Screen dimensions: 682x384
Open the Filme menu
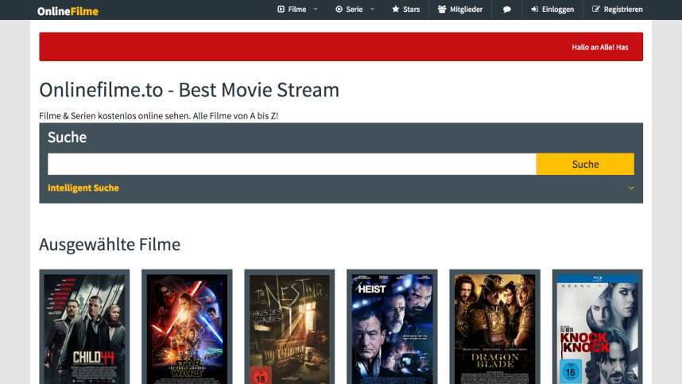(297, 9)
